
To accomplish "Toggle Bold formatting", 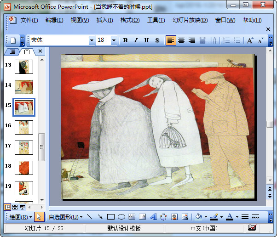I will (125, 40).
